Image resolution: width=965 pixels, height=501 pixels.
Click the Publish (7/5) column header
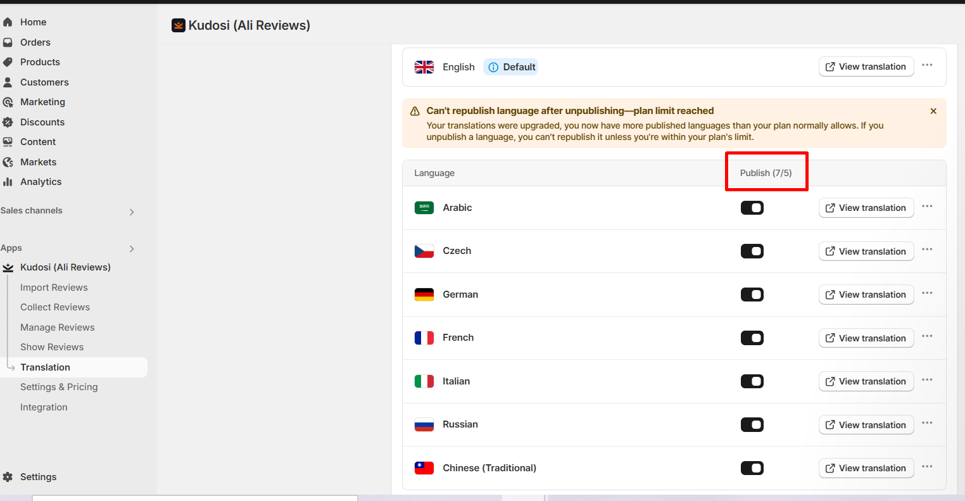point(766,173)
